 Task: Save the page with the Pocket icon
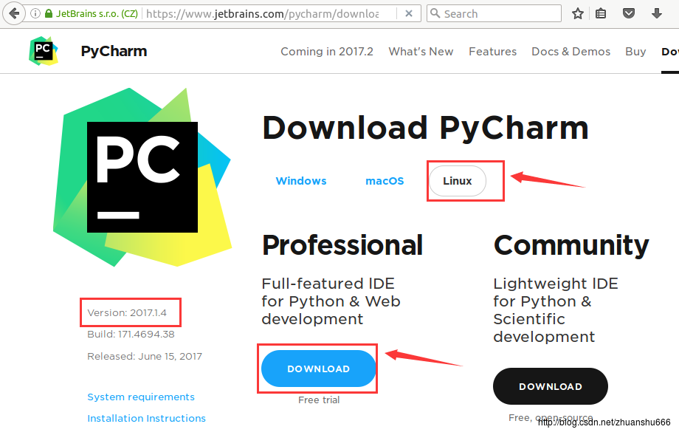tap(629, 13)
